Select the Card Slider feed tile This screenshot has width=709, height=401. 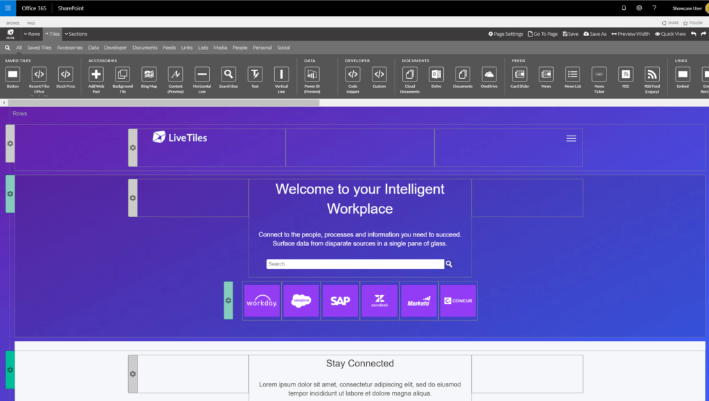pos(520,75)
